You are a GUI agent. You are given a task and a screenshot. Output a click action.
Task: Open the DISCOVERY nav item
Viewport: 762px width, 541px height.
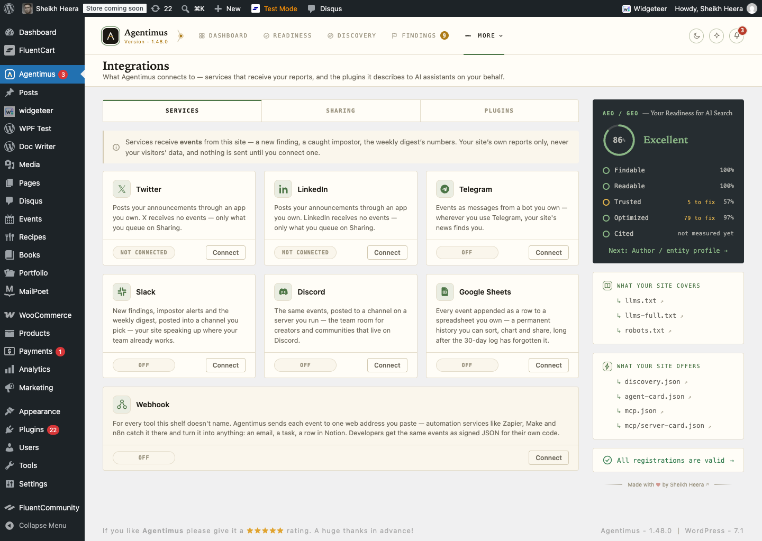(x=352, y=36)
